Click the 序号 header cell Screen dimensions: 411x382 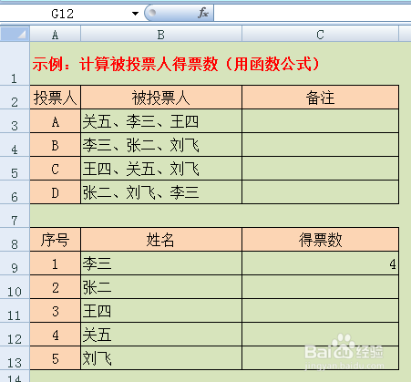click(x=55, y=240)
